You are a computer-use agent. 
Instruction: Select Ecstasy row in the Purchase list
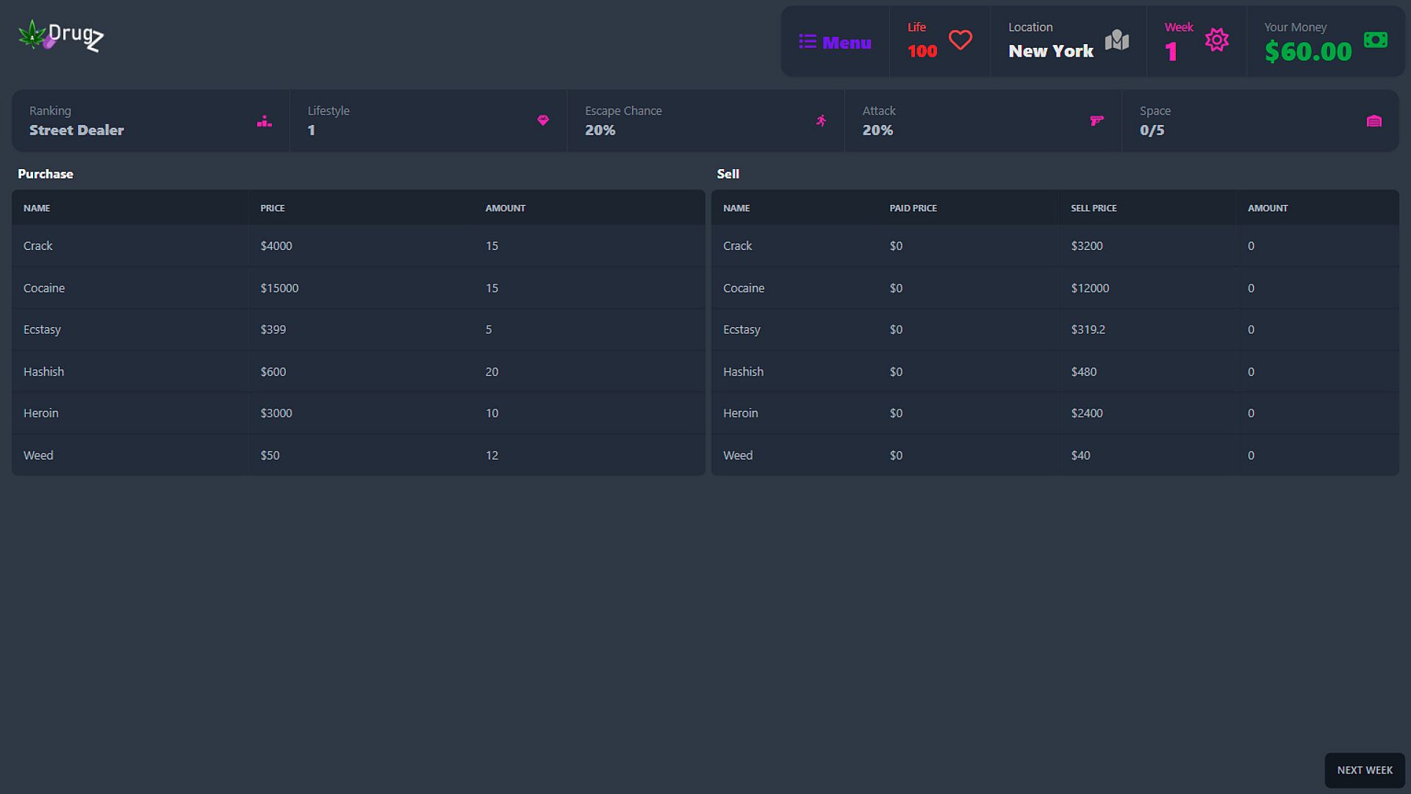(42, 329)
